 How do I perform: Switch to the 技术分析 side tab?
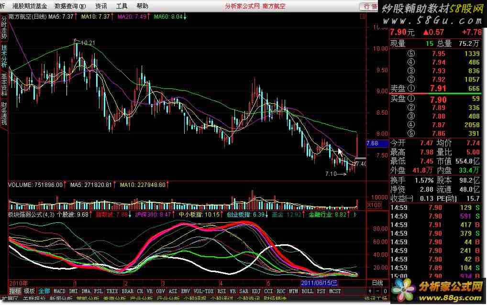click(4, 56)
